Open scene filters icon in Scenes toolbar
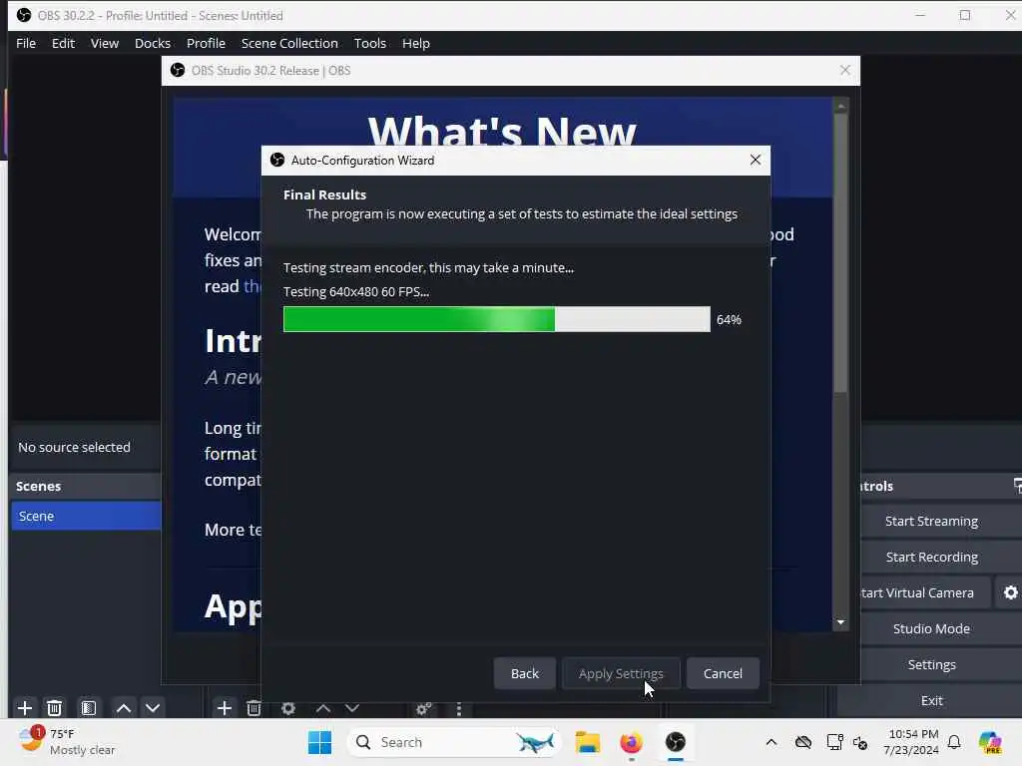 pos(89,708)
